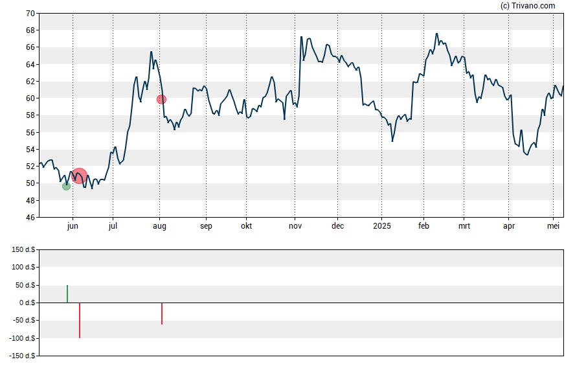Screen dimensions: 575x366
Task: Click the 70 price axis label
Action: coord(30,14)
